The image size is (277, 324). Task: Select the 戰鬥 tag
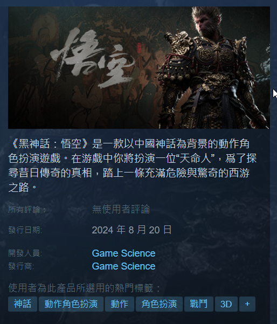[x=198, y=304]
